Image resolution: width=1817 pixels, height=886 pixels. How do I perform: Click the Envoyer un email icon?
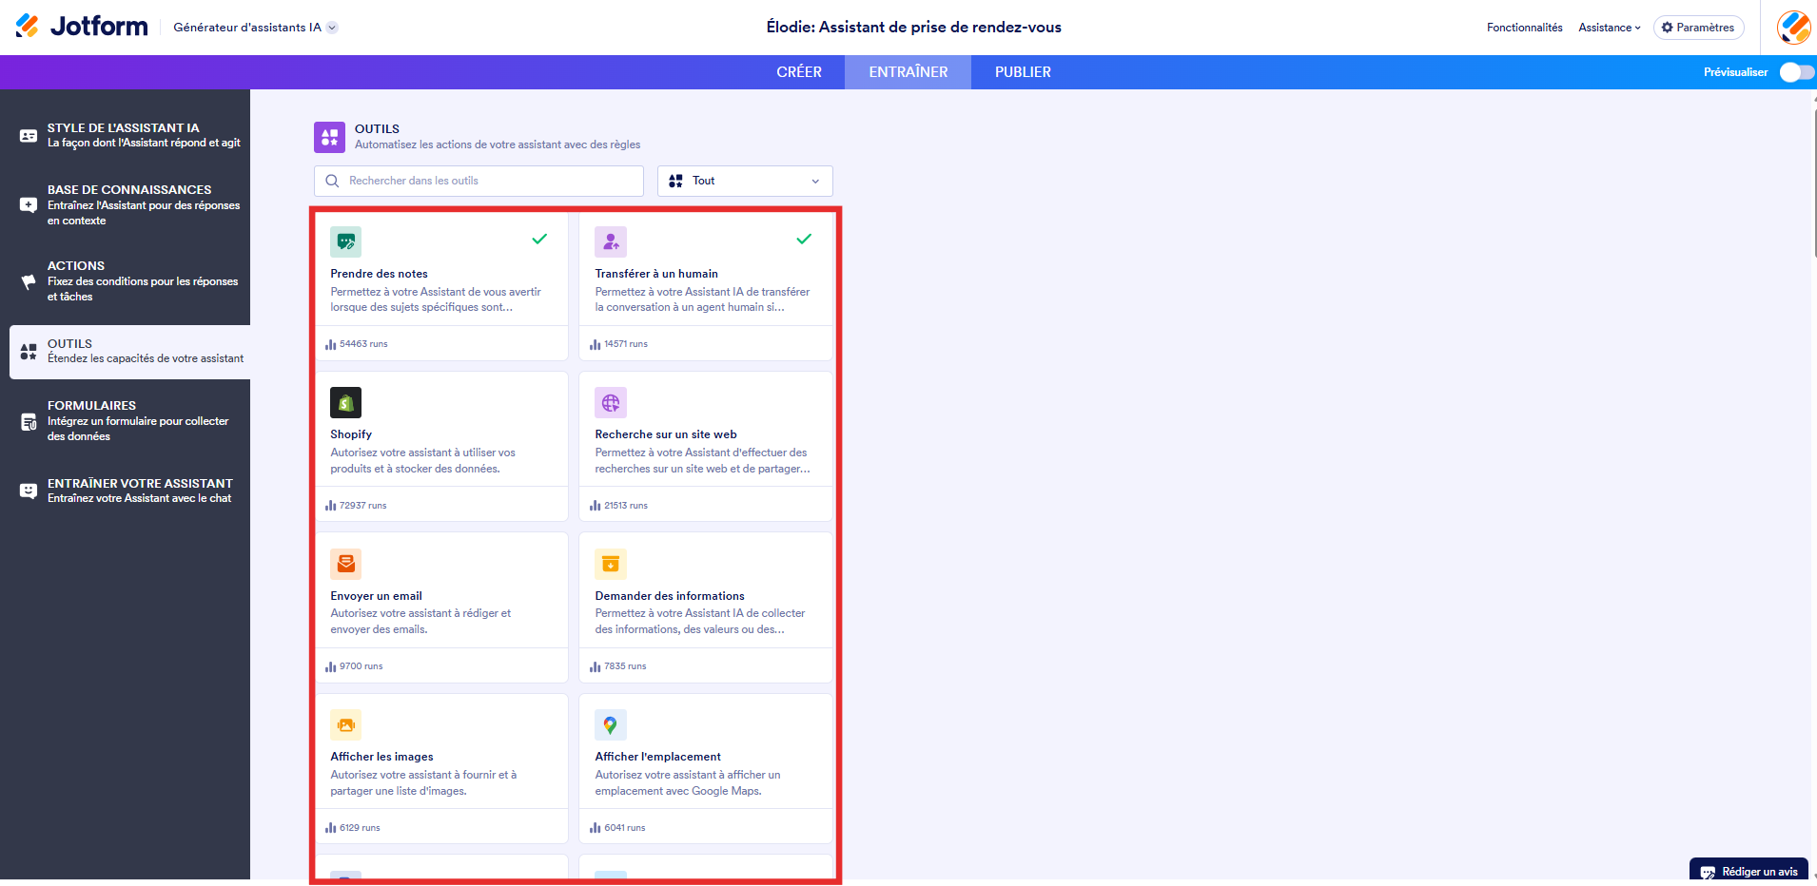tap(345, 564)
